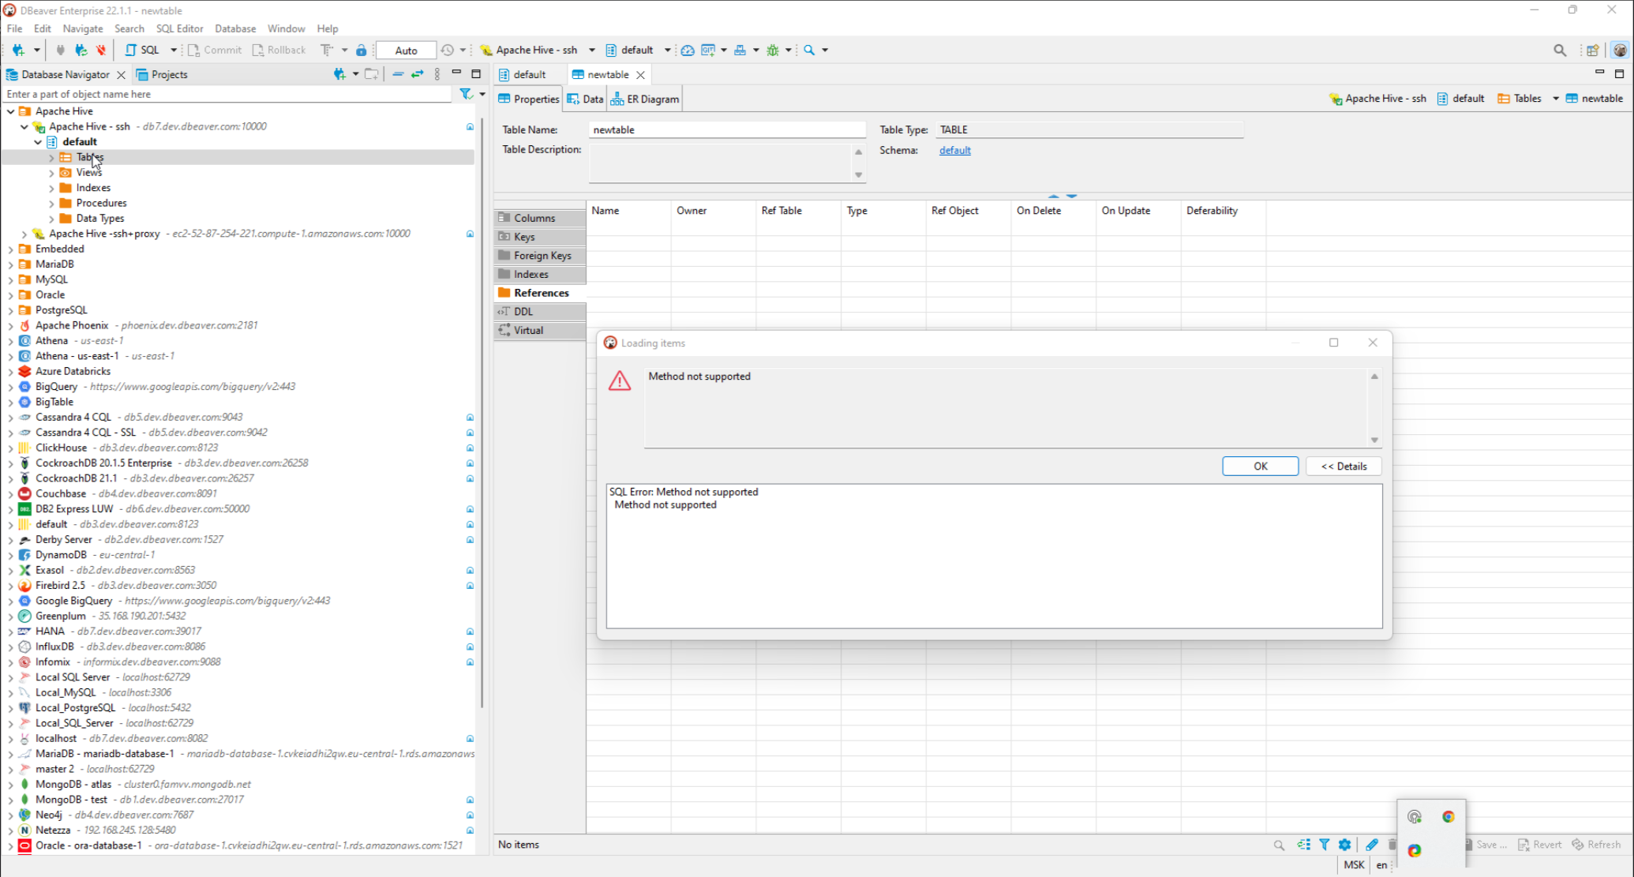Click the bottom panel search magnifier
The width and height of the screenshot is (1634, 877).
[1279, 845]
